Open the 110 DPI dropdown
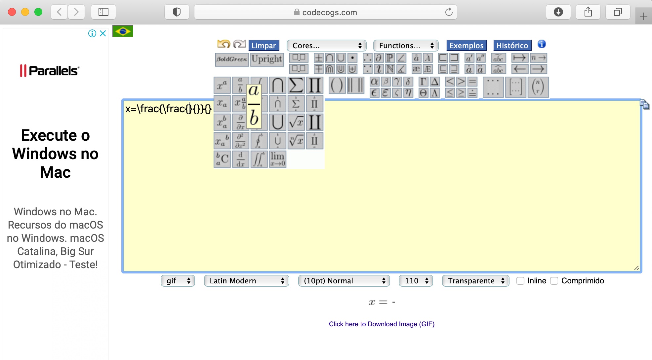Screen dimensions: 652x360 tap(416, 281)
